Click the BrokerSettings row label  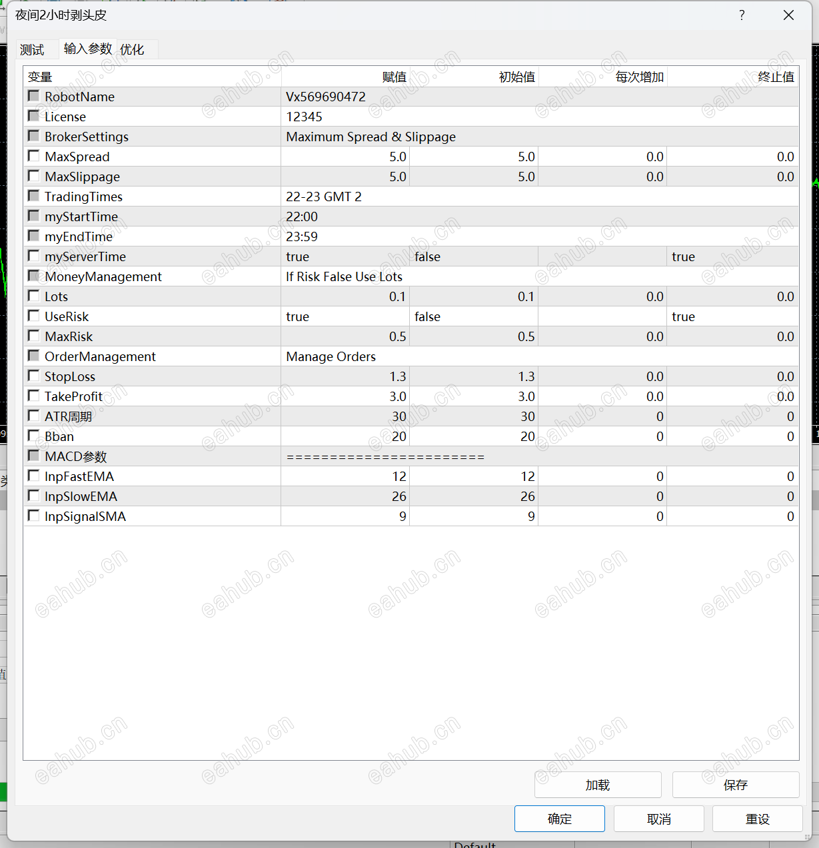87,137
